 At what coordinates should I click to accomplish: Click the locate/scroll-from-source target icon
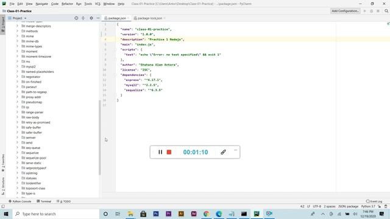(76, 18)
